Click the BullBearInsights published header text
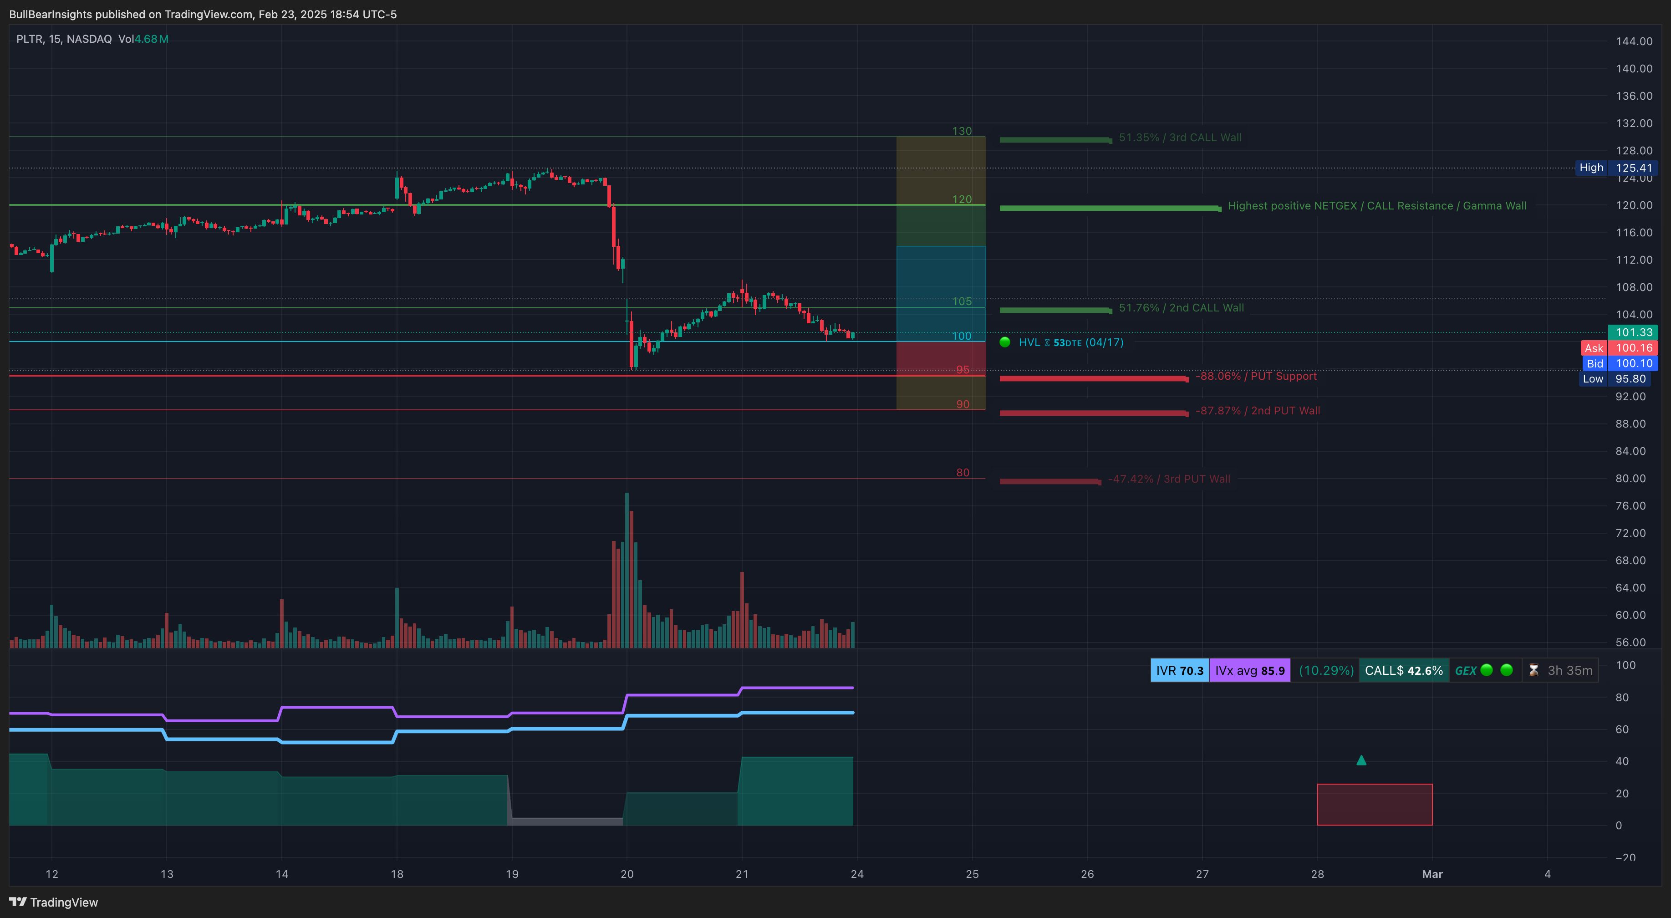Image resolution: width=1671 pixels, height=918 pixels. [x=203, y=14]
